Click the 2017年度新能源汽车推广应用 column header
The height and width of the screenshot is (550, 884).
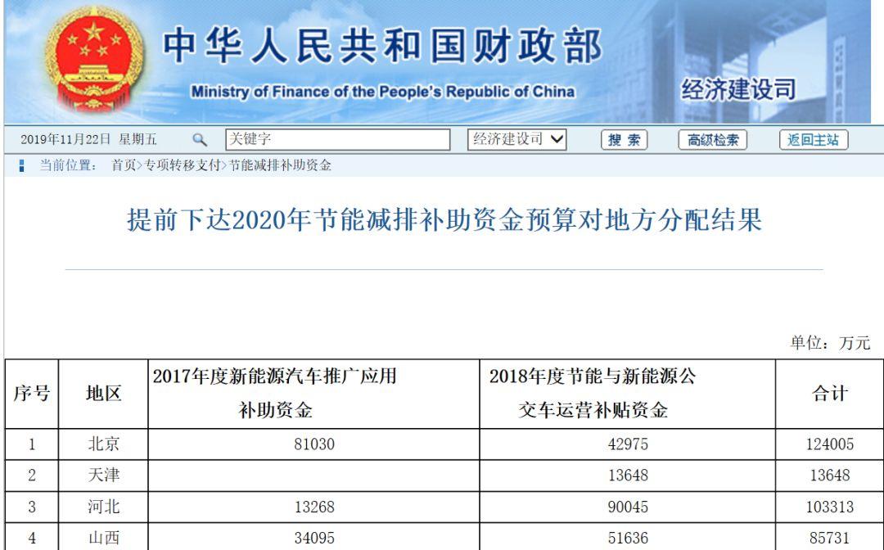[313, 394]
